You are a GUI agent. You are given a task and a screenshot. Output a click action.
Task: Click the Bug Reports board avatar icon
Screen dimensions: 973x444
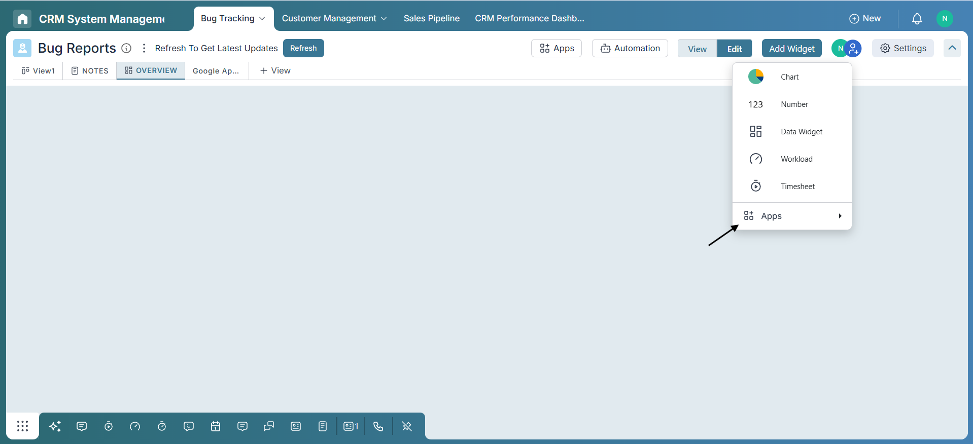[x=22, y=48]
